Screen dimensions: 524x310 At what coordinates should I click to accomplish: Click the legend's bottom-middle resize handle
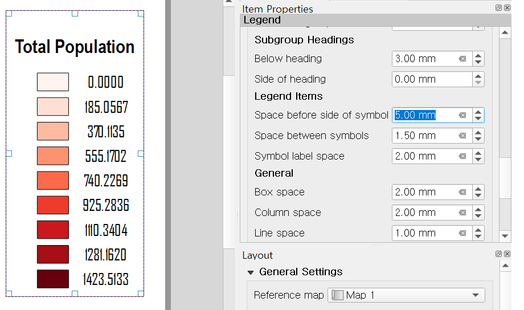(75, 293)
